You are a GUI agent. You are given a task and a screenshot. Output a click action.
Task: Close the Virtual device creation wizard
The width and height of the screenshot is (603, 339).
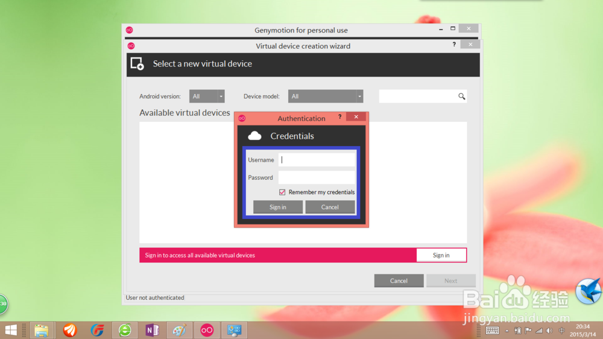point(470,45)
